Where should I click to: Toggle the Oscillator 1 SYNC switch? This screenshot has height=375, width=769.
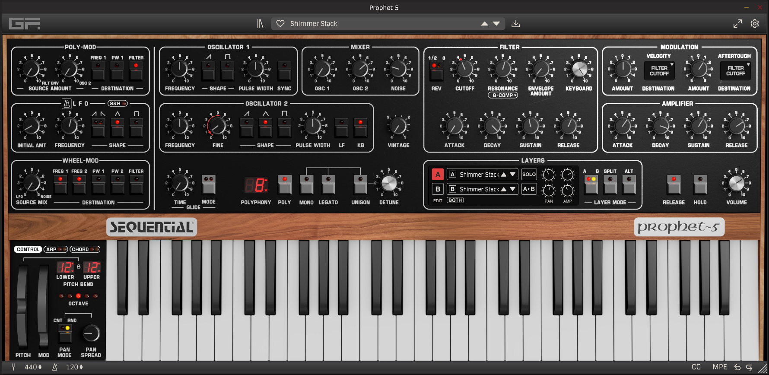pos(284,71)
